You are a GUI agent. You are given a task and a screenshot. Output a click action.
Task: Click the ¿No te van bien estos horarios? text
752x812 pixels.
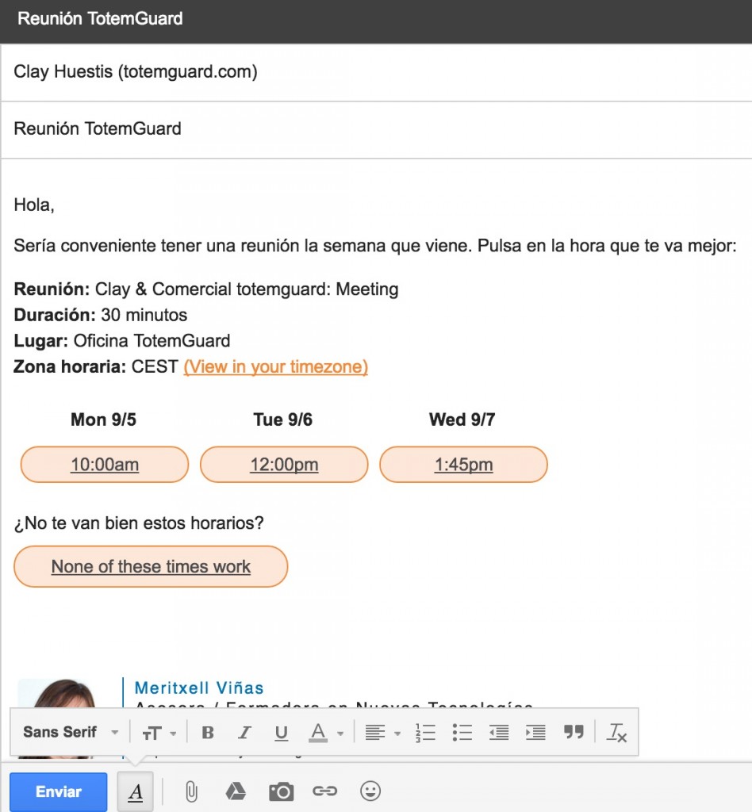click(139, 523)
